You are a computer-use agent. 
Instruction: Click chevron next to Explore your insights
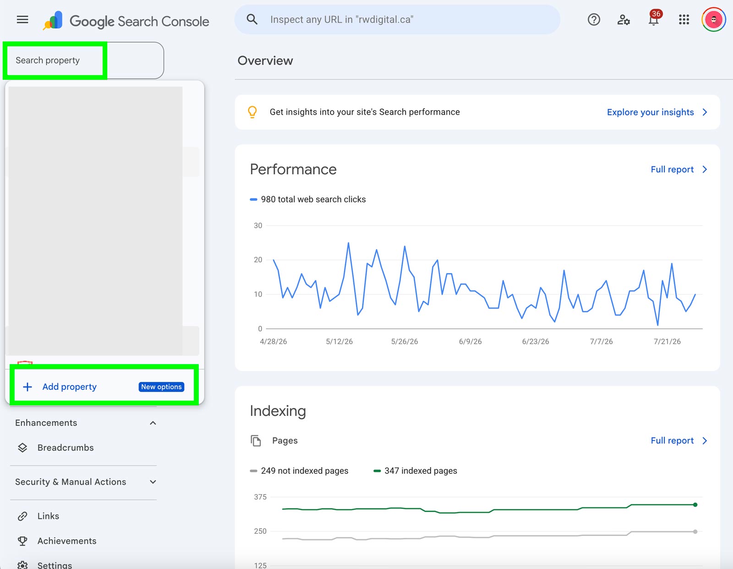pos(705,112)
